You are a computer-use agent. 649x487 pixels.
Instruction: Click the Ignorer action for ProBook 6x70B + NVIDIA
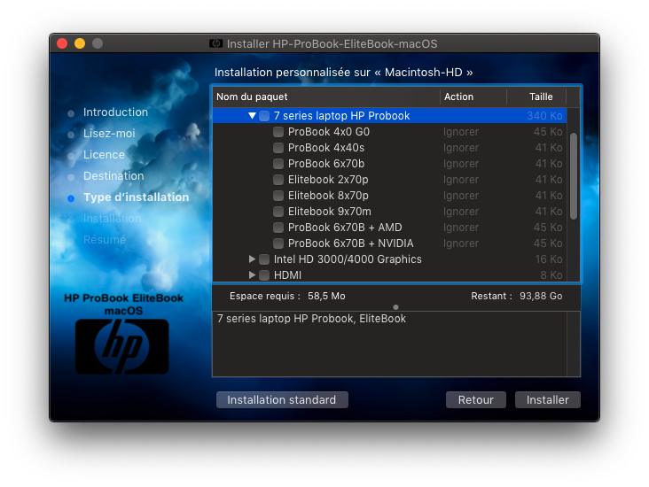point(461,243)
